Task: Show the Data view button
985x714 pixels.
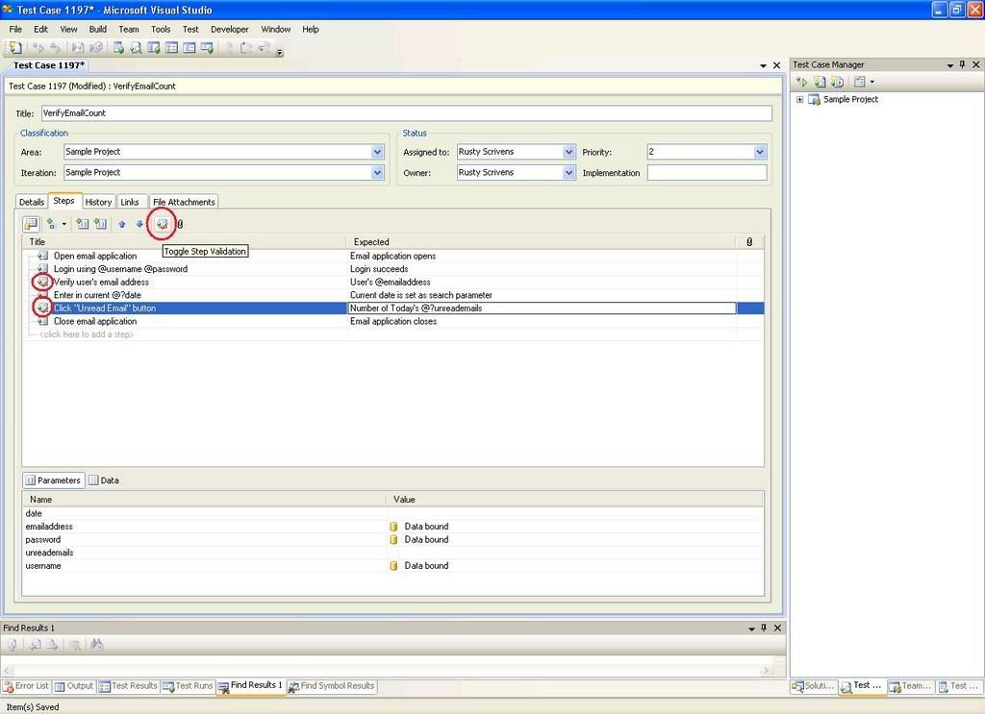Action: click(x=104, y=480)
